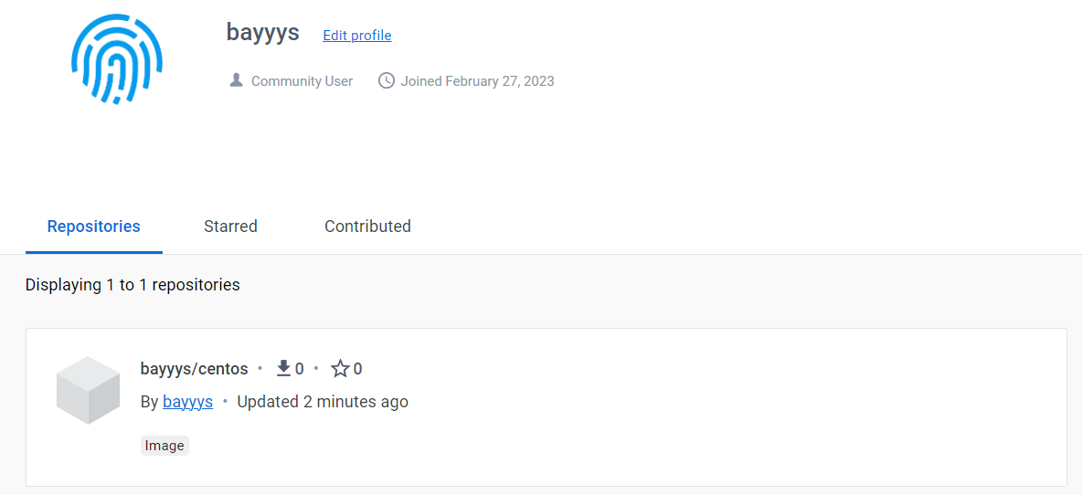Open the bayyys/centos repository title
Viewport: 1083px width, 495px height.
(x=194, y=369)
